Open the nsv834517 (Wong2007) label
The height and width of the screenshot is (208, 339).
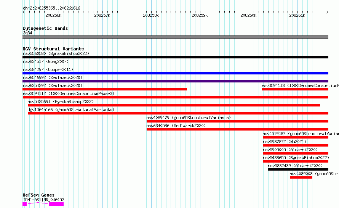click(46, 61)
